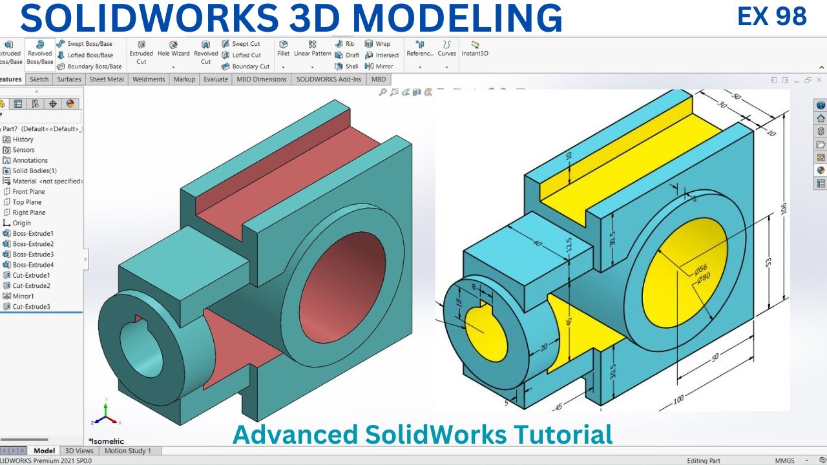Open Appearances color-ball in task pane

tap(821, 170)
